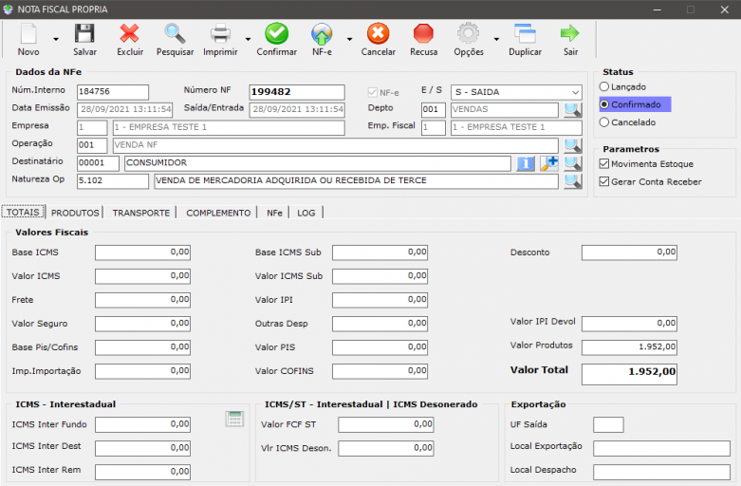
Task: Click the ICMS Inter Dest field
Action: coord(142,448)
